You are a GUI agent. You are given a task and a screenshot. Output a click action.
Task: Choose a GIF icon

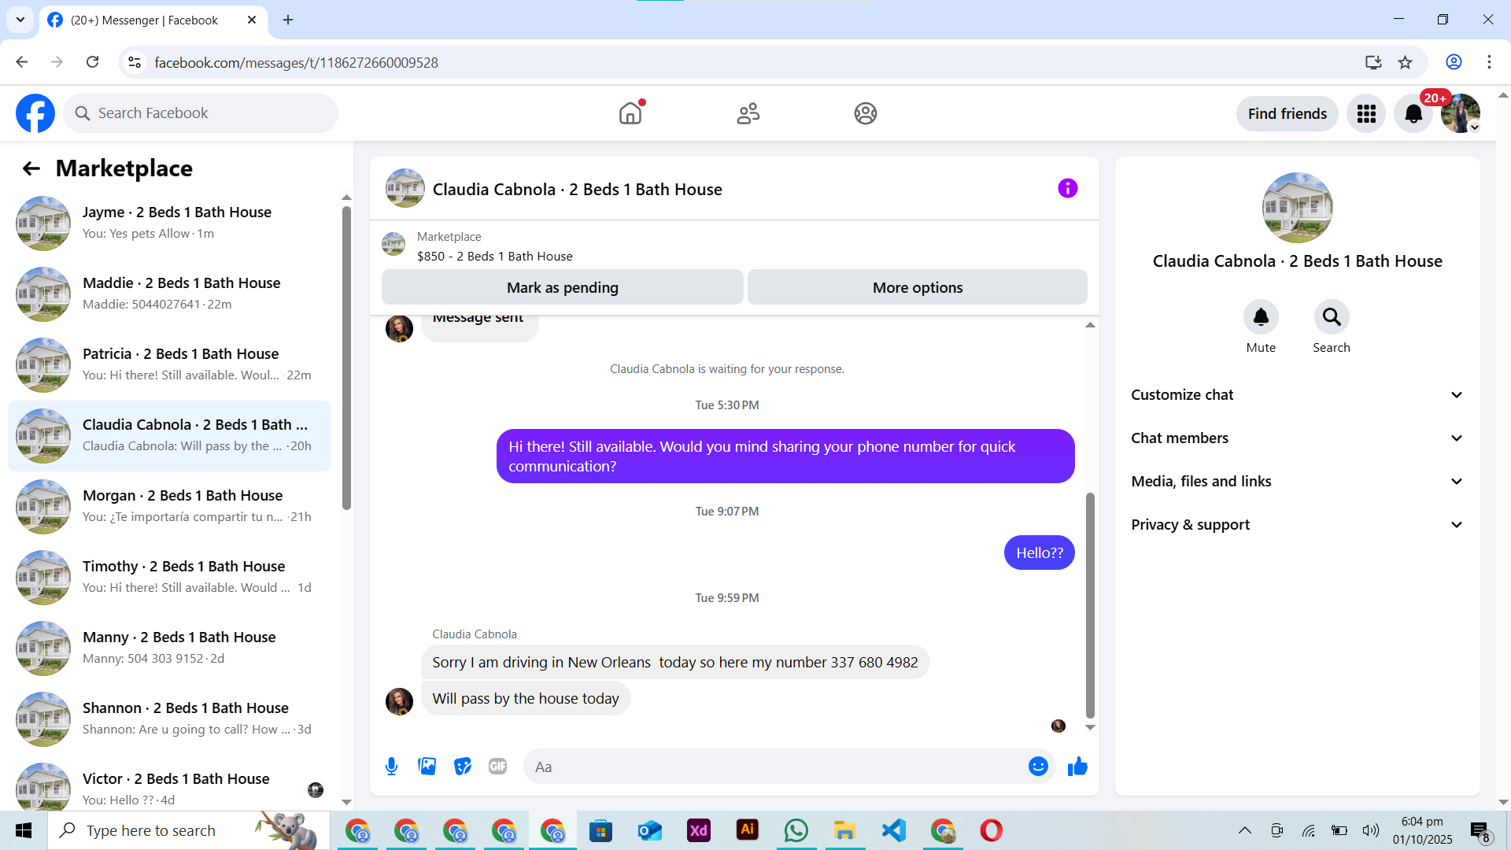497,767
